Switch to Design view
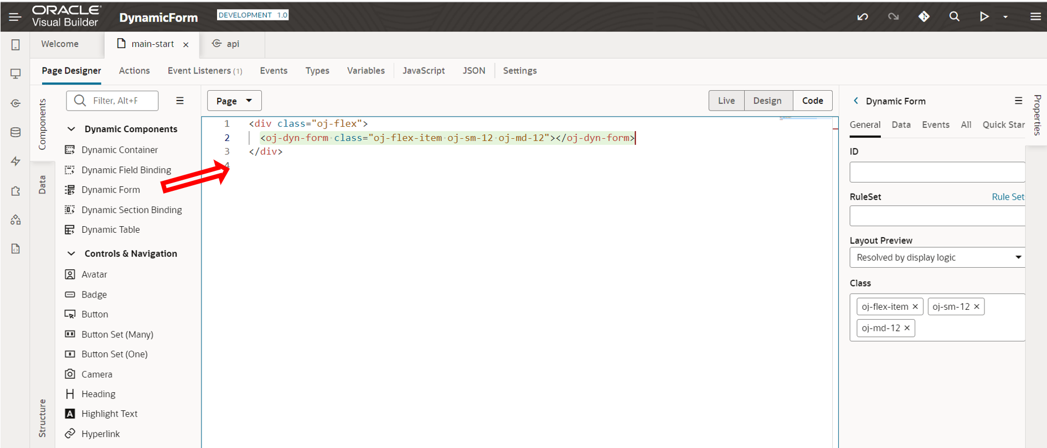 pos(767,101)
